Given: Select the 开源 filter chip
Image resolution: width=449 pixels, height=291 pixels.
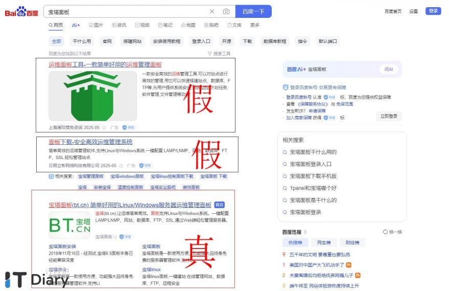Looking at the screenshot, I should tap(226, 41).
